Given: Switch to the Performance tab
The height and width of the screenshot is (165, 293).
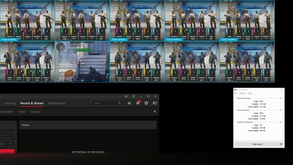Looking at the screenshot, I should (x=57, y=103).
